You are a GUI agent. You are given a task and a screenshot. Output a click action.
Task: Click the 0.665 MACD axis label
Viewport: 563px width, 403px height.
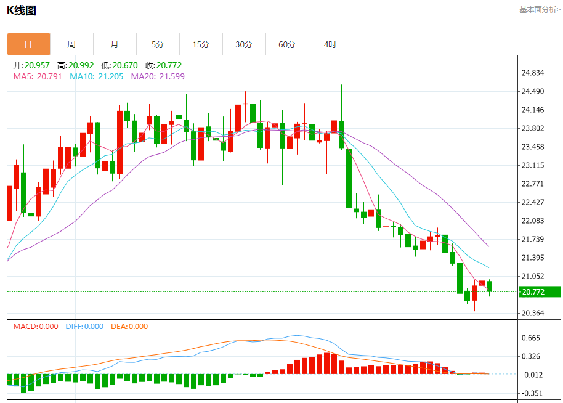coord(531,338)
